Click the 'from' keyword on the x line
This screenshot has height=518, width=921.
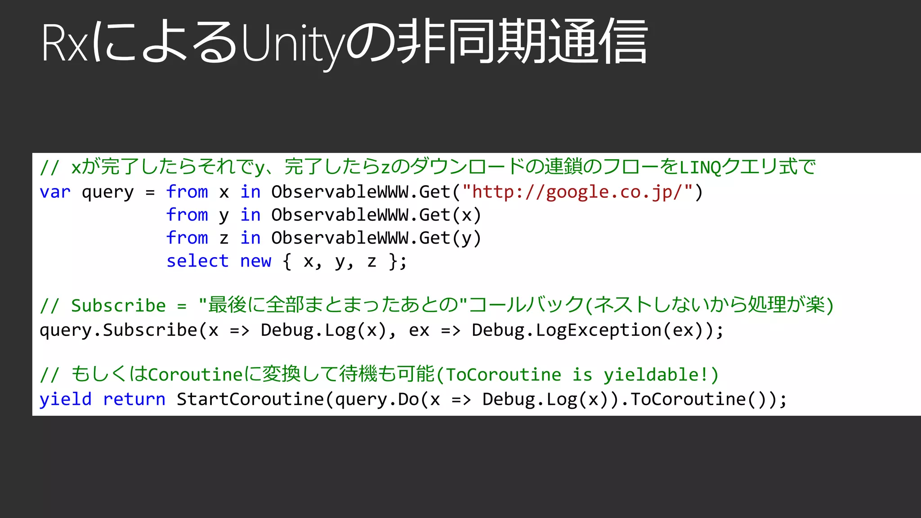pyautogui.click(x=187, y=192)
